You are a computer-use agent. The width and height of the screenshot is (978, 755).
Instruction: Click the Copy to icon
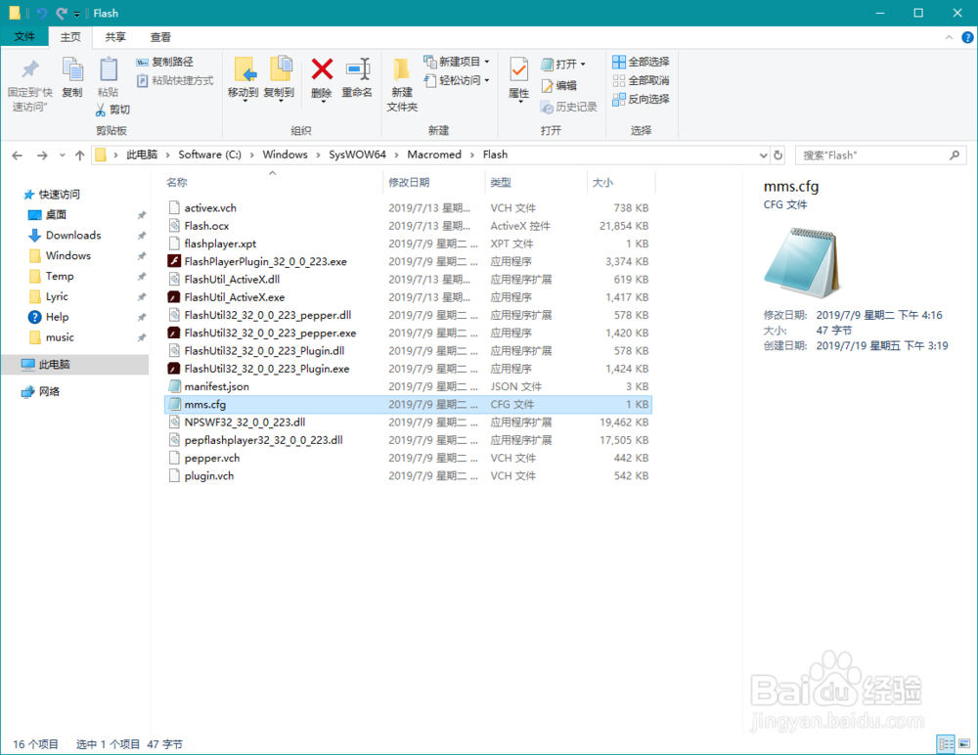click(x=280, y=68)
